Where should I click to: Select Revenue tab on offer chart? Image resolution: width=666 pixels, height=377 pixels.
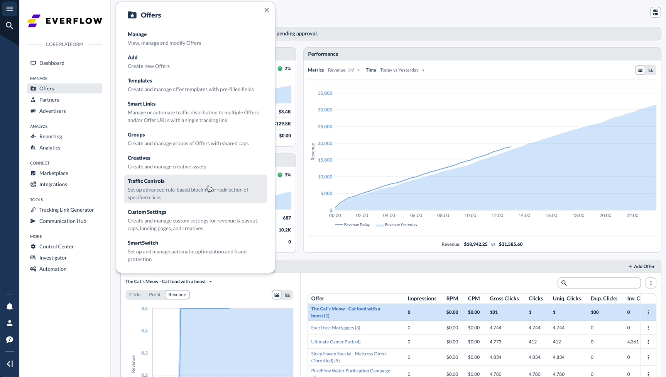point(177,295)
